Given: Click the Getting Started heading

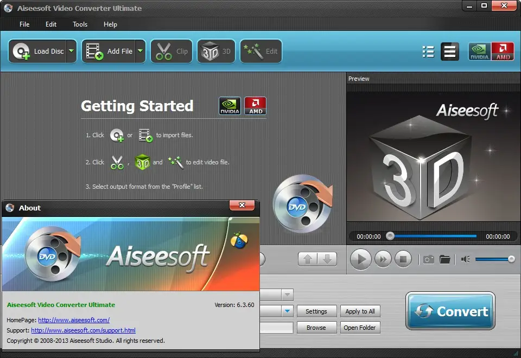Looking at the screenshot, I should (137, 106).
